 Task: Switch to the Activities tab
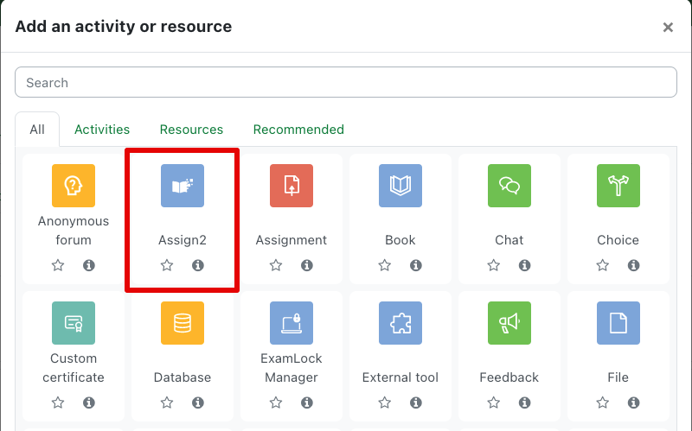(102, 130)
